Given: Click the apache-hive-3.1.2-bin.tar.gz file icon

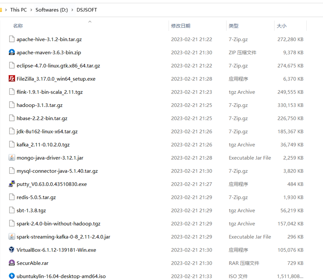Looking at the screenshot, I should [12, 39].
